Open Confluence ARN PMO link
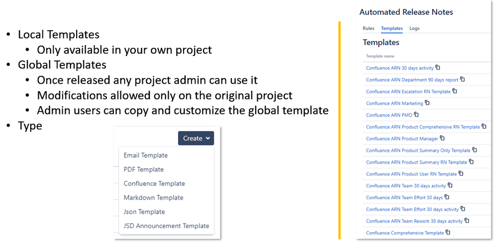This screenshot has width=497, height=242. (389, 115)
